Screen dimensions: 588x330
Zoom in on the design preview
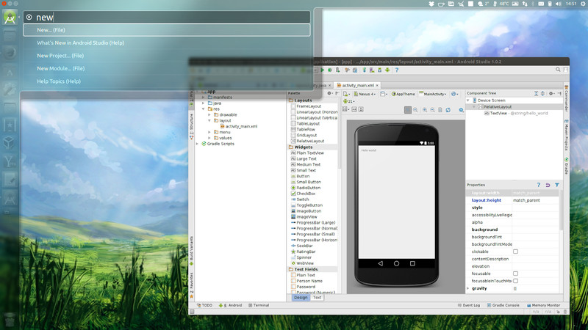(x=425, y=109)
